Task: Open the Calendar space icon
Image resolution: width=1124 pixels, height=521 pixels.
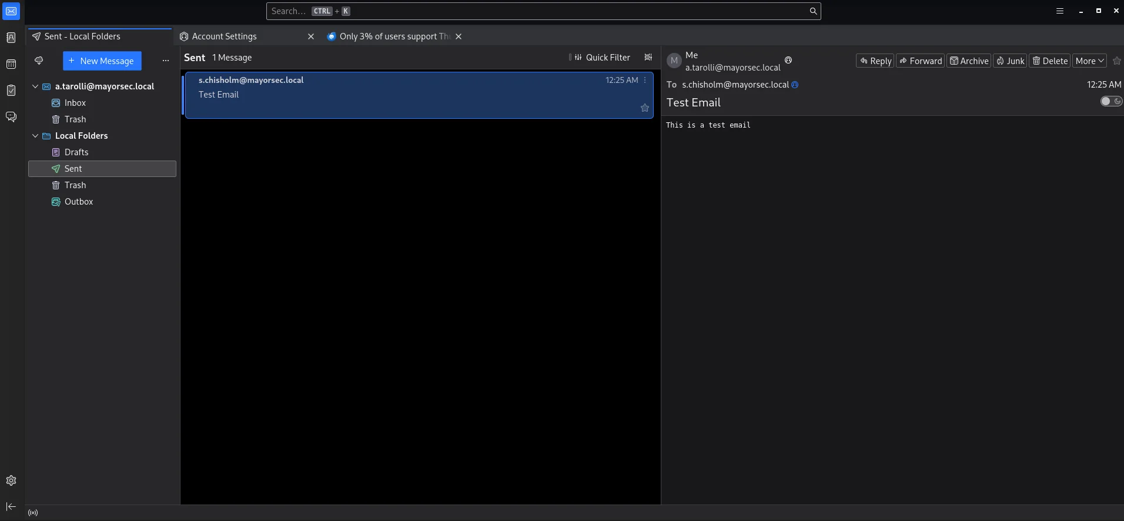Action: (x=11, y=64)
